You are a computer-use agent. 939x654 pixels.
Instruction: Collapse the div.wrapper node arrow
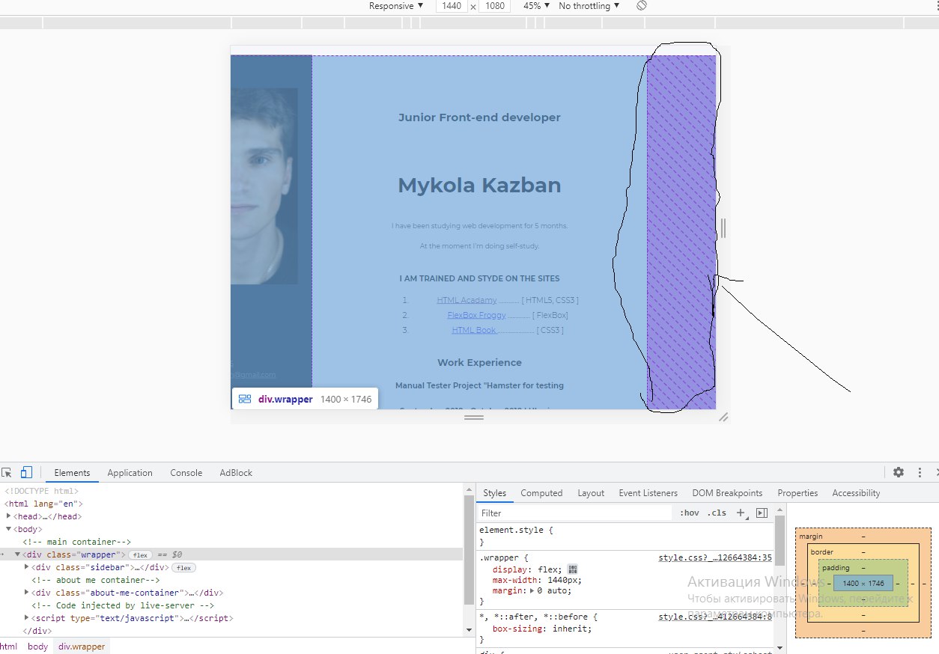tap(18, 554)
